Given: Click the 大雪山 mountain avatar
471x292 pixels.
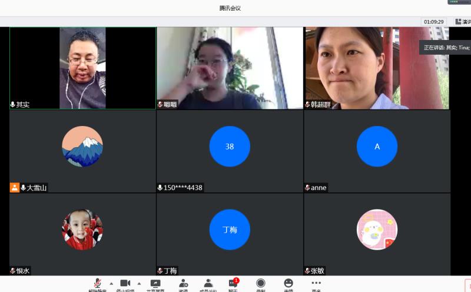Looking at the screenshot, I should click(82, 147).
